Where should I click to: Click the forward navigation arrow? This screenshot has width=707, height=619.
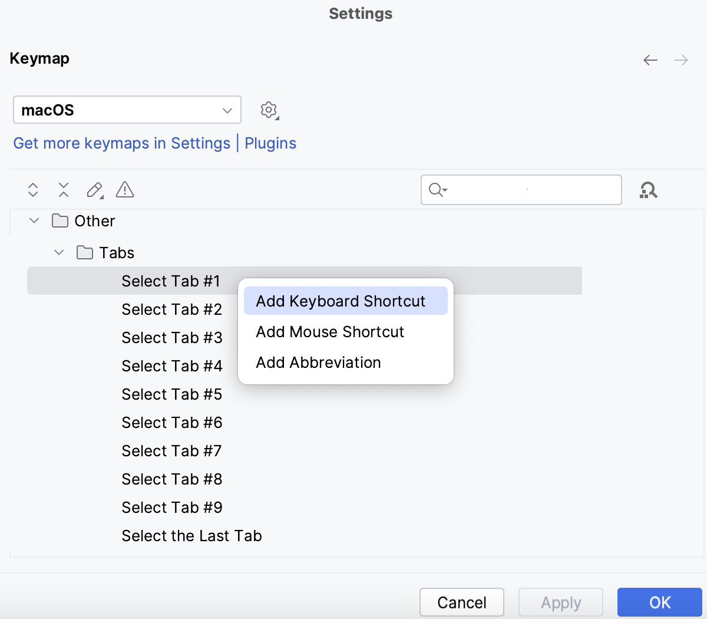(680, 60)
